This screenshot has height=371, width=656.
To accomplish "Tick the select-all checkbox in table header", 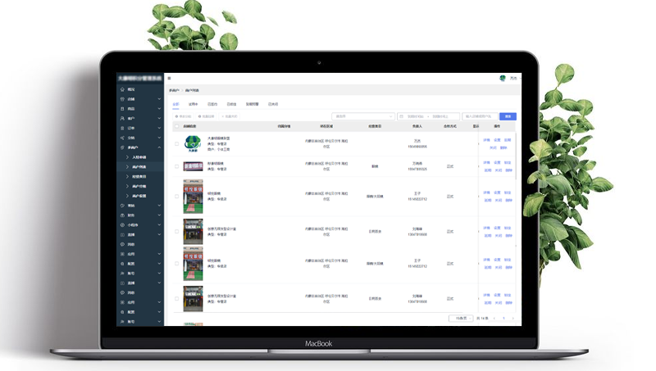I will click(176, 126).
